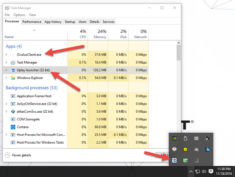Expand the Task Manager process group
The height and width of the screenshot is (177, 235).
click(x=6, y=62)
